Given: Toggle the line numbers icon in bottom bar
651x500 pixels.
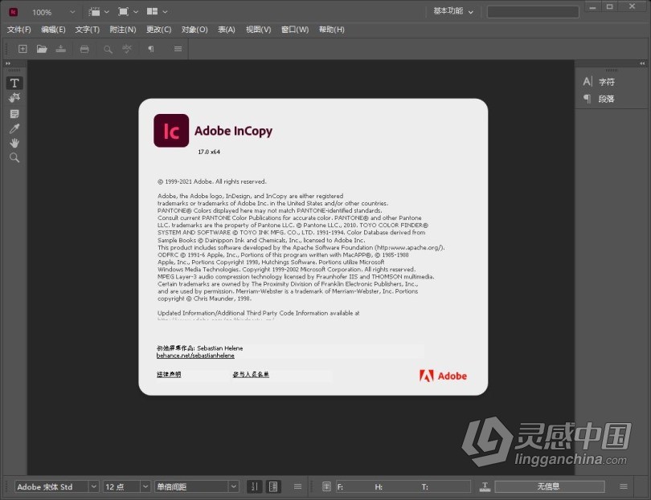Looking at the screenshot, I should 255,486.
